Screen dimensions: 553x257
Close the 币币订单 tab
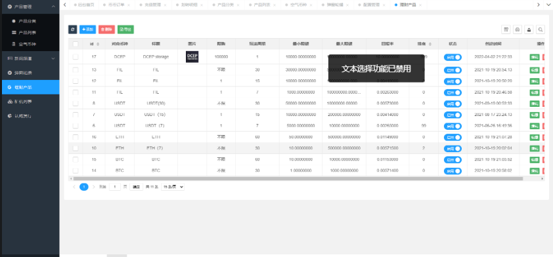pyautogui.click(x=128, y=5)
